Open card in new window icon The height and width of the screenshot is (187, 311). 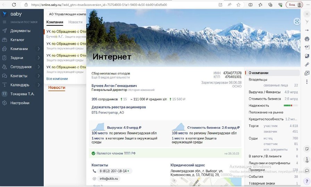(307, 73)
